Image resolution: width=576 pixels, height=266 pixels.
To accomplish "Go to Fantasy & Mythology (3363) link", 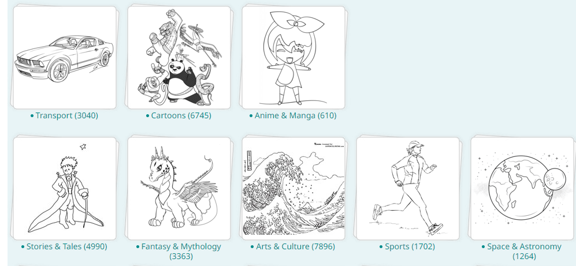I will (x=181, y=251).
